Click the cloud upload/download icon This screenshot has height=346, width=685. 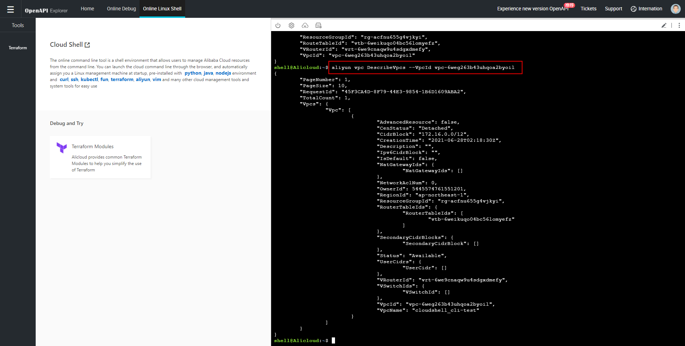pyautogui.click(x=305, y=25)
